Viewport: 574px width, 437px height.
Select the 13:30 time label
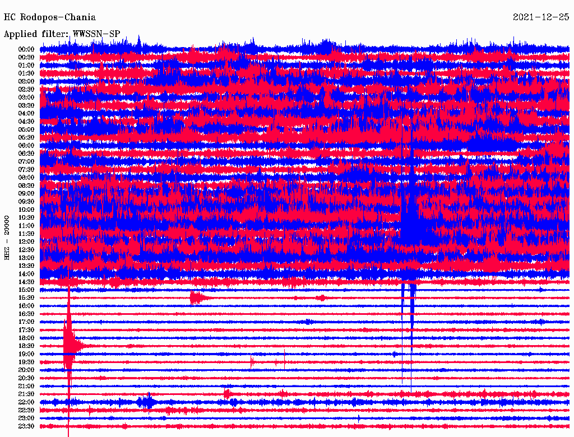click(x=26, y=266)
